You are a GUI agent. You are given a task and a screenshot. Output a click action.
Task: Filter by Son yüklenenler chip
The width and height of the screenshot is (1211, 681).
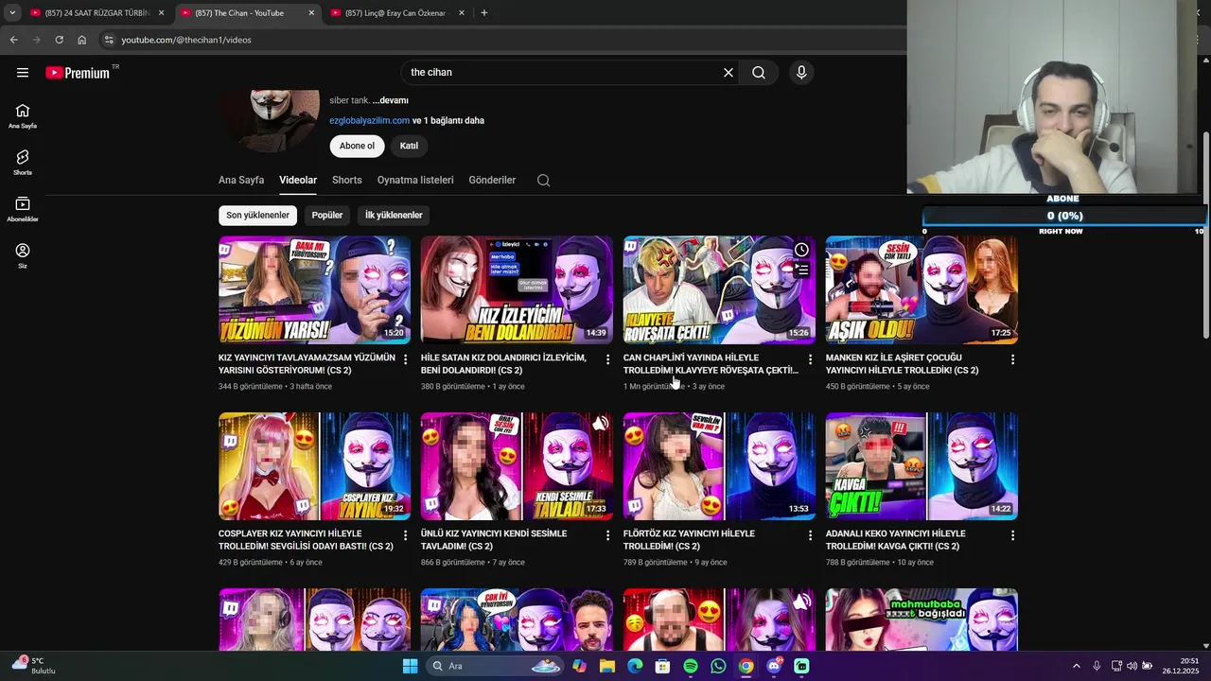[x=257, y=215]
